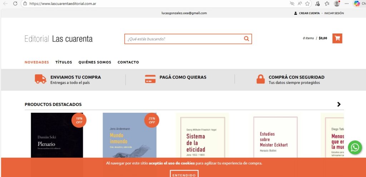Click Iniciar Sesión link

pyautogui.click(x=334, y=13)
